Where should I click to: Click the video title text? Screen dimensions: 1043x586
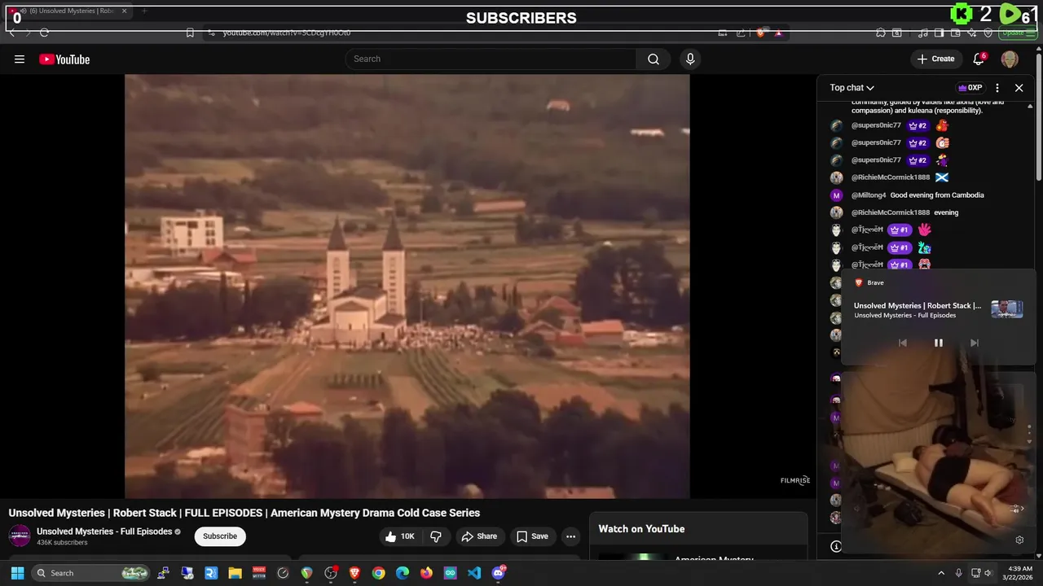click(244, 513)
